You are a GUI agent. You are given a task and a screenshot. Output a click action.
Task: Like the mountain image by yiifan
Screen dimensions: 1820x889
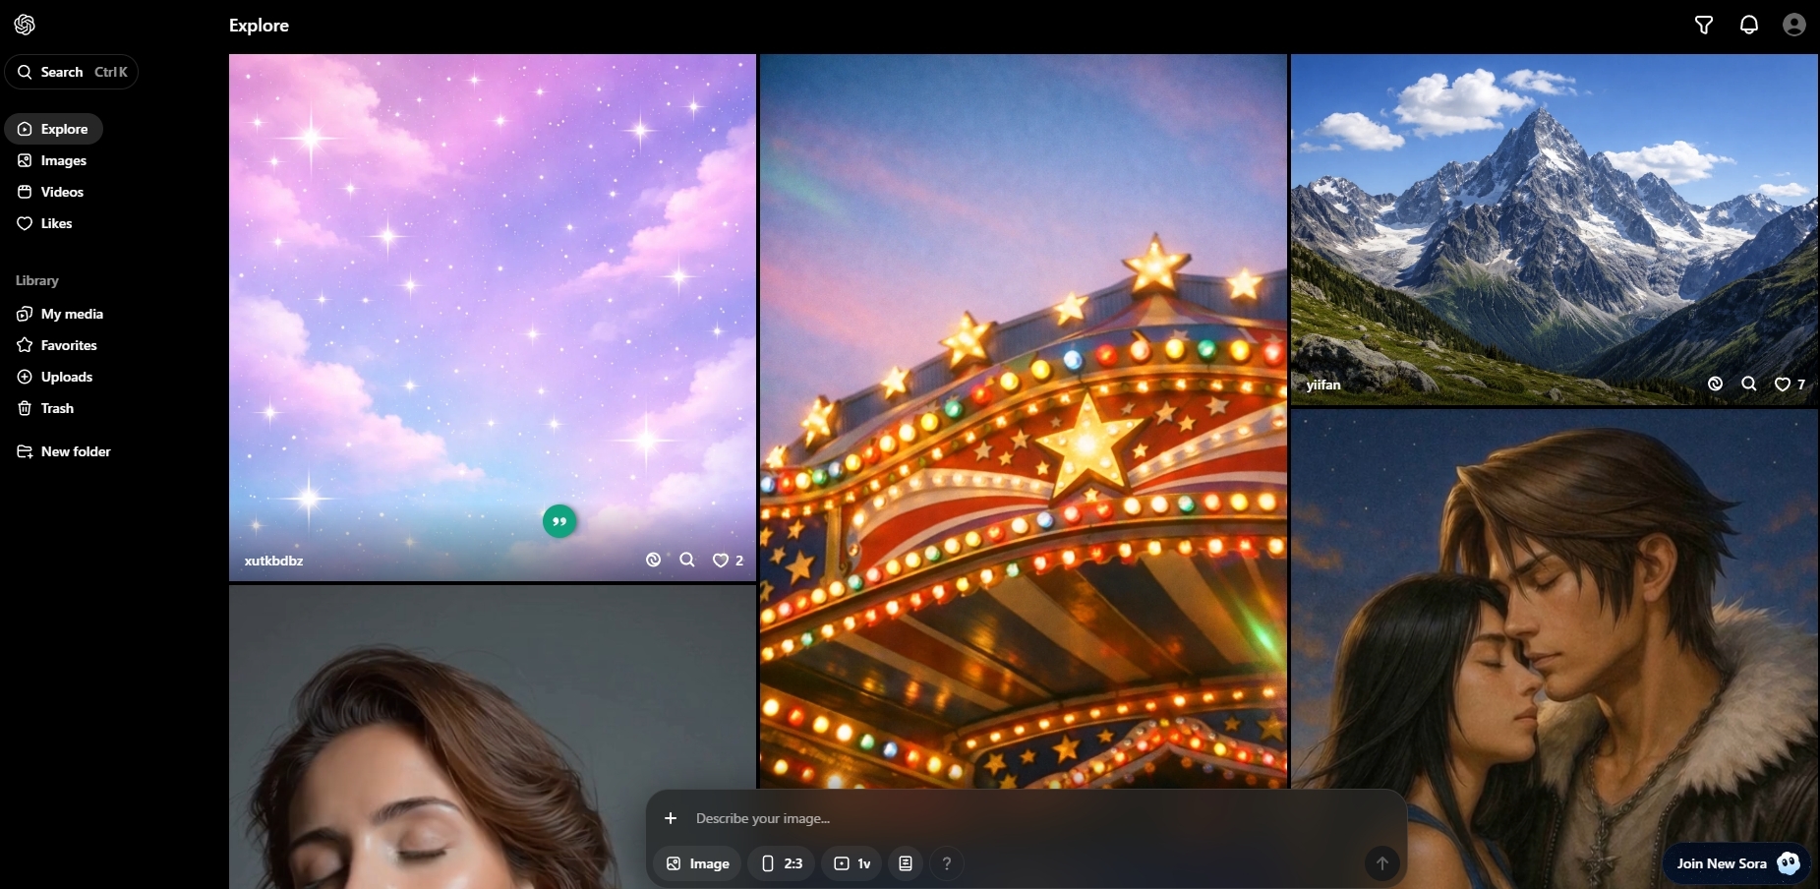pos(1782,385)
